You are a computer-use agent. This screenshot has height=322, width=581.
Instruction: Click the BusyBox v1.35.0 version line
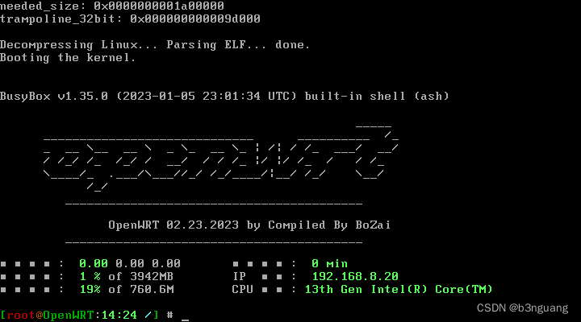tap(224, 97)
